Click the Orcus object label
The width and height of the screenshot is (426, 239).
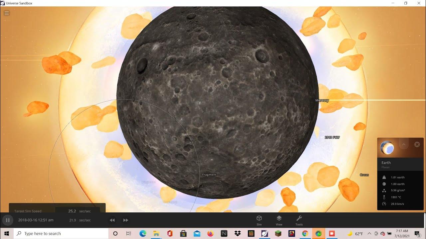point(364,175)
